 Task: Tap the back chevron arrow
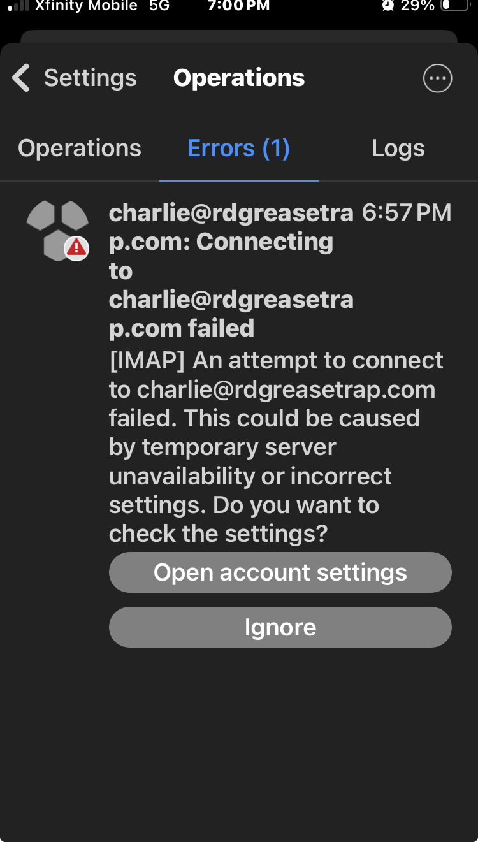21,78
